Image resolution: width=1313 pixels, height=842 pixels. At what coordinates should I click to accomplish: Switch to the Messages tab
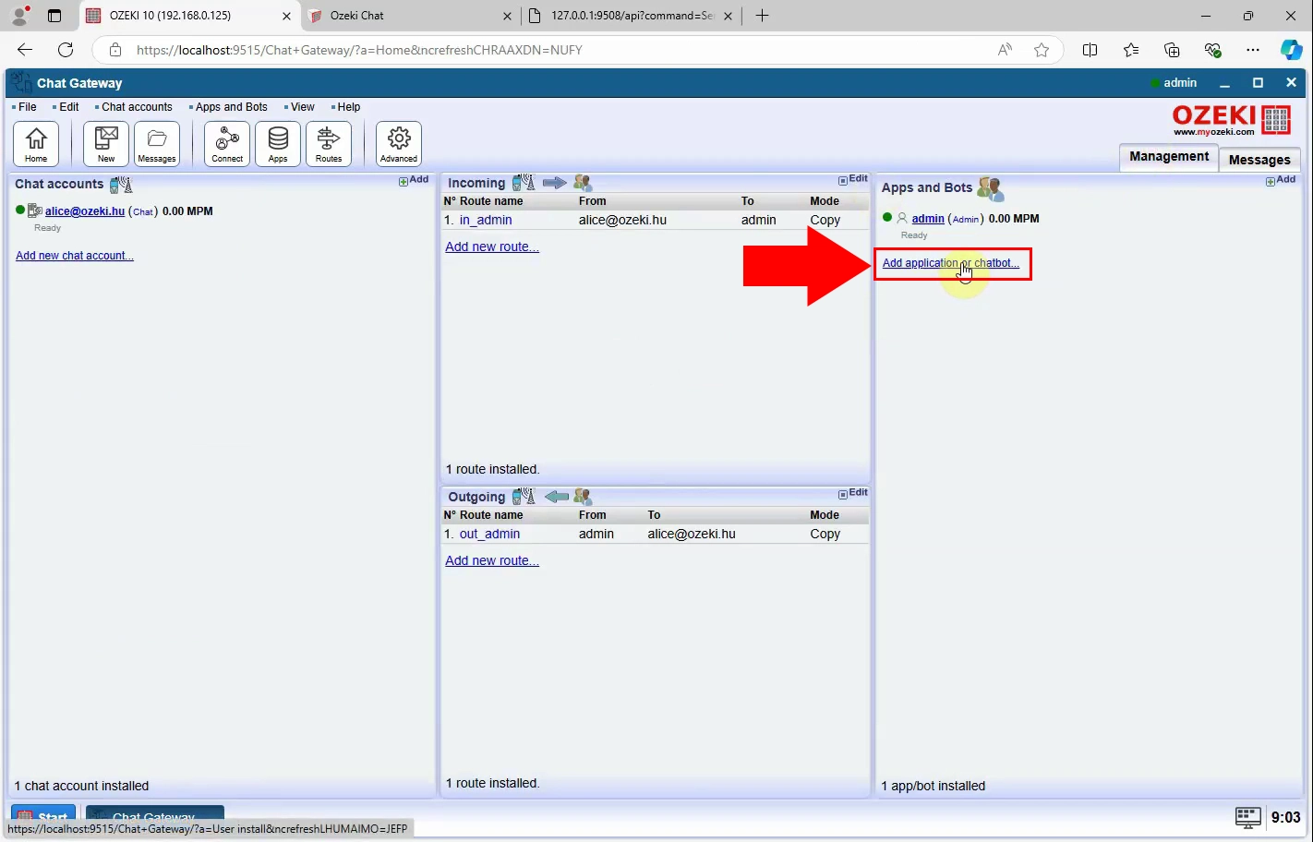1259,159
